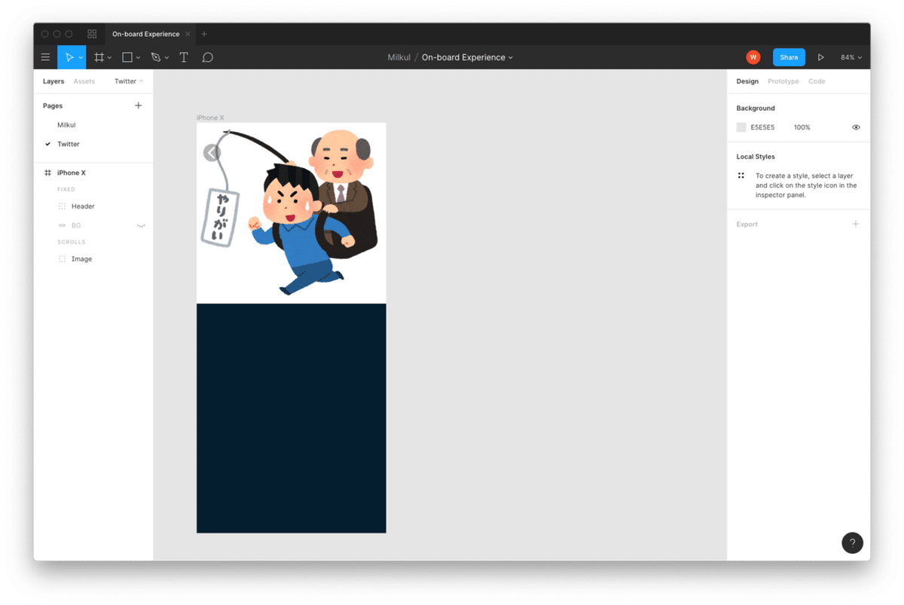Close the On-board Experience tab
This screenshot has width=904, height=605.
coord(188,34)
